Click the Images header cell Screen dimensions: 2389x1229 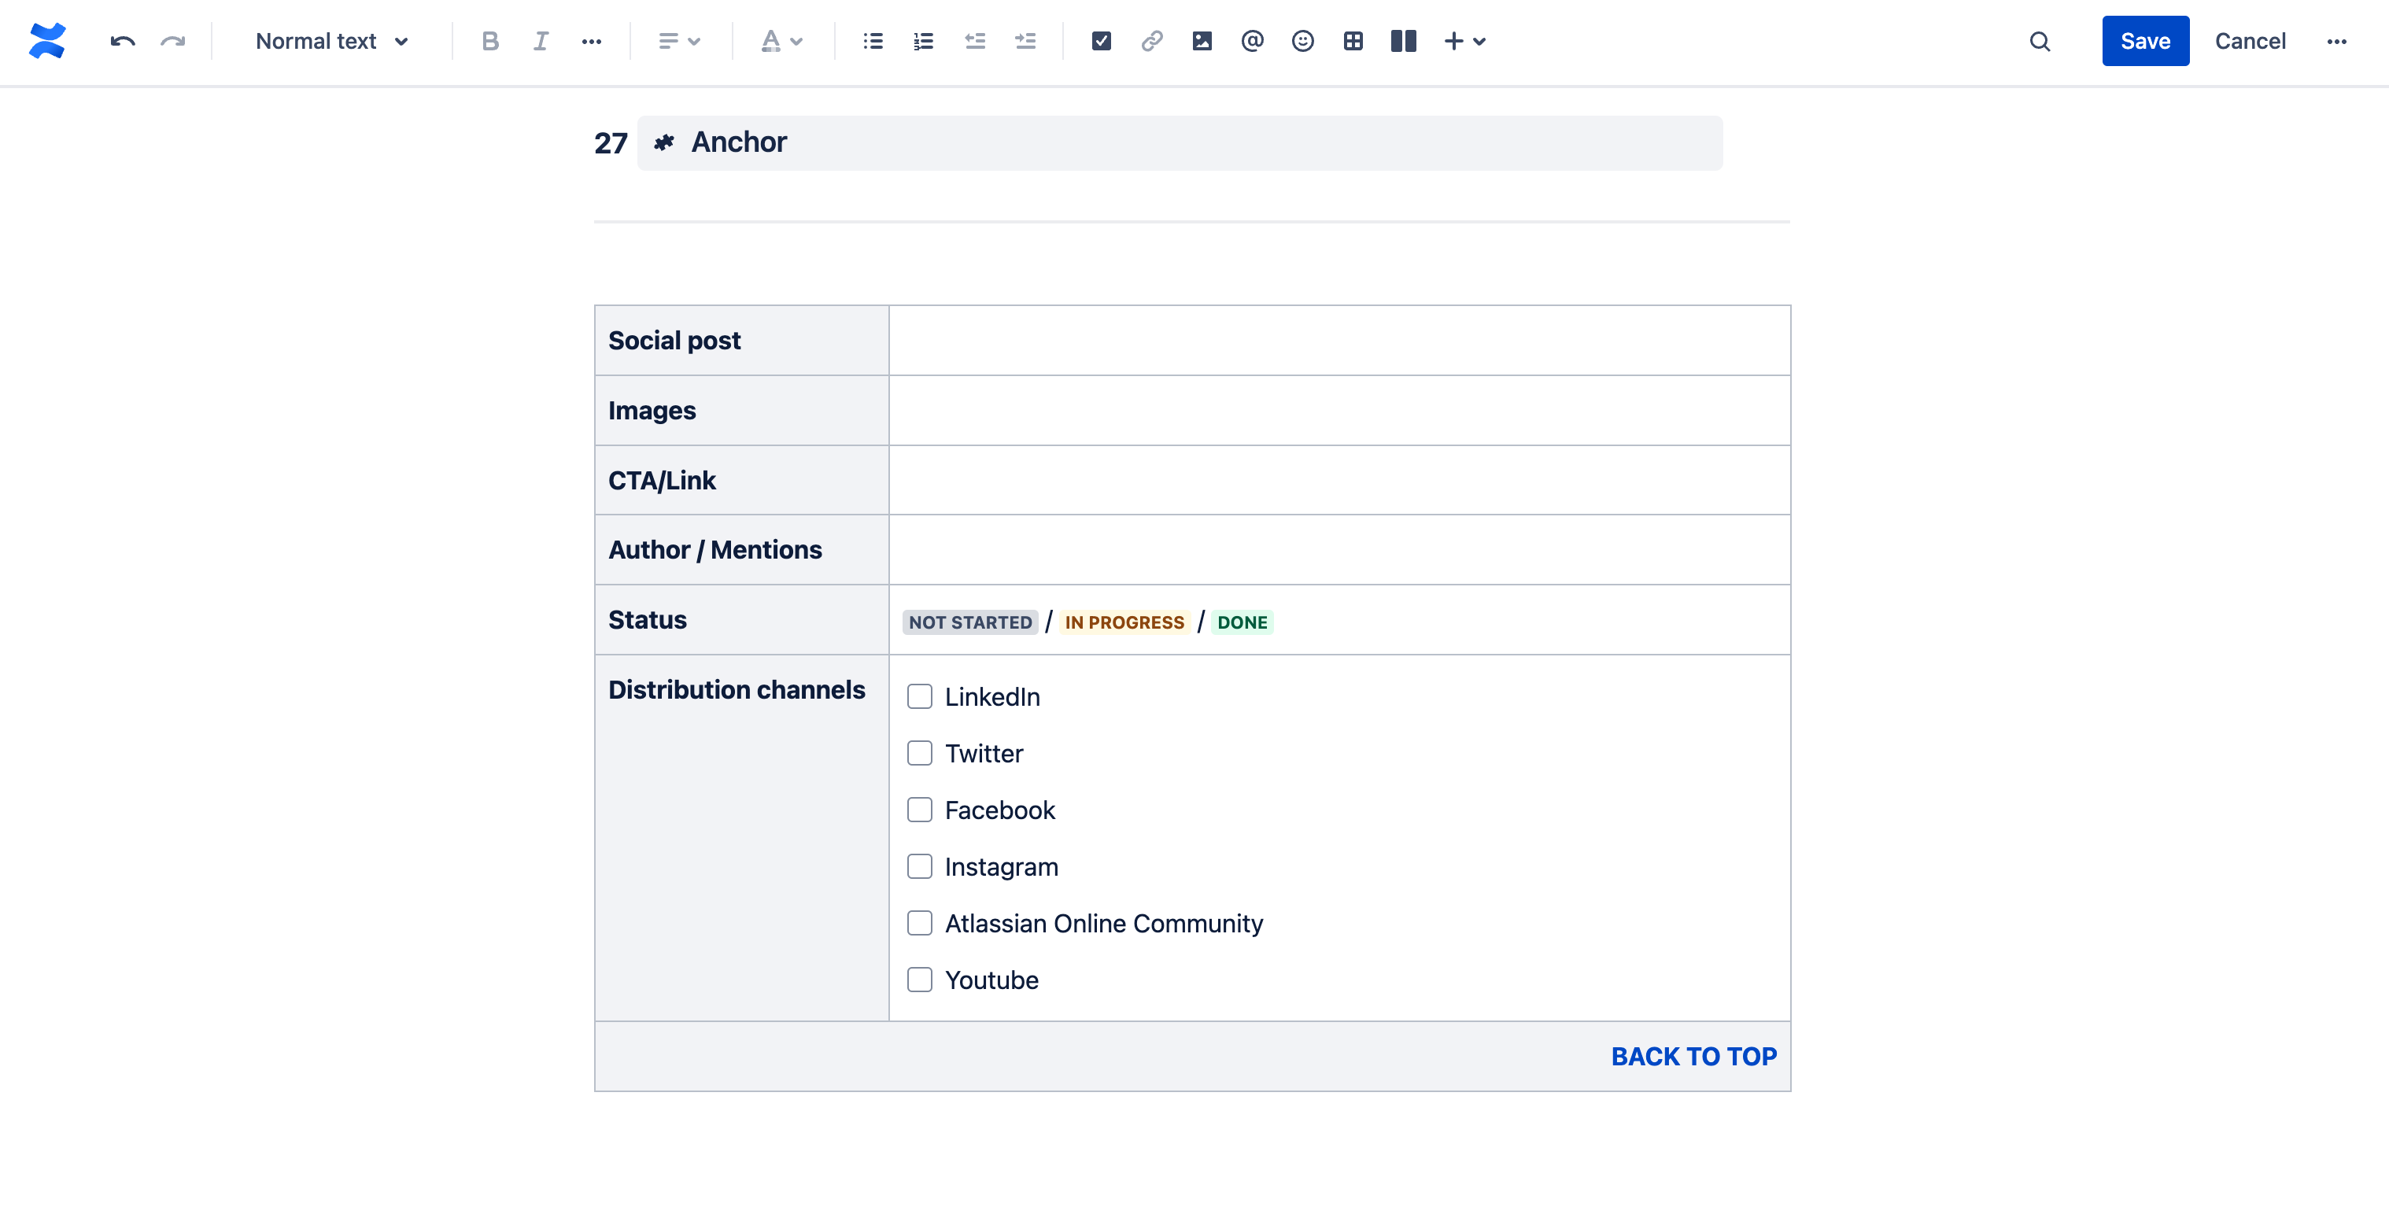point(741,410)
